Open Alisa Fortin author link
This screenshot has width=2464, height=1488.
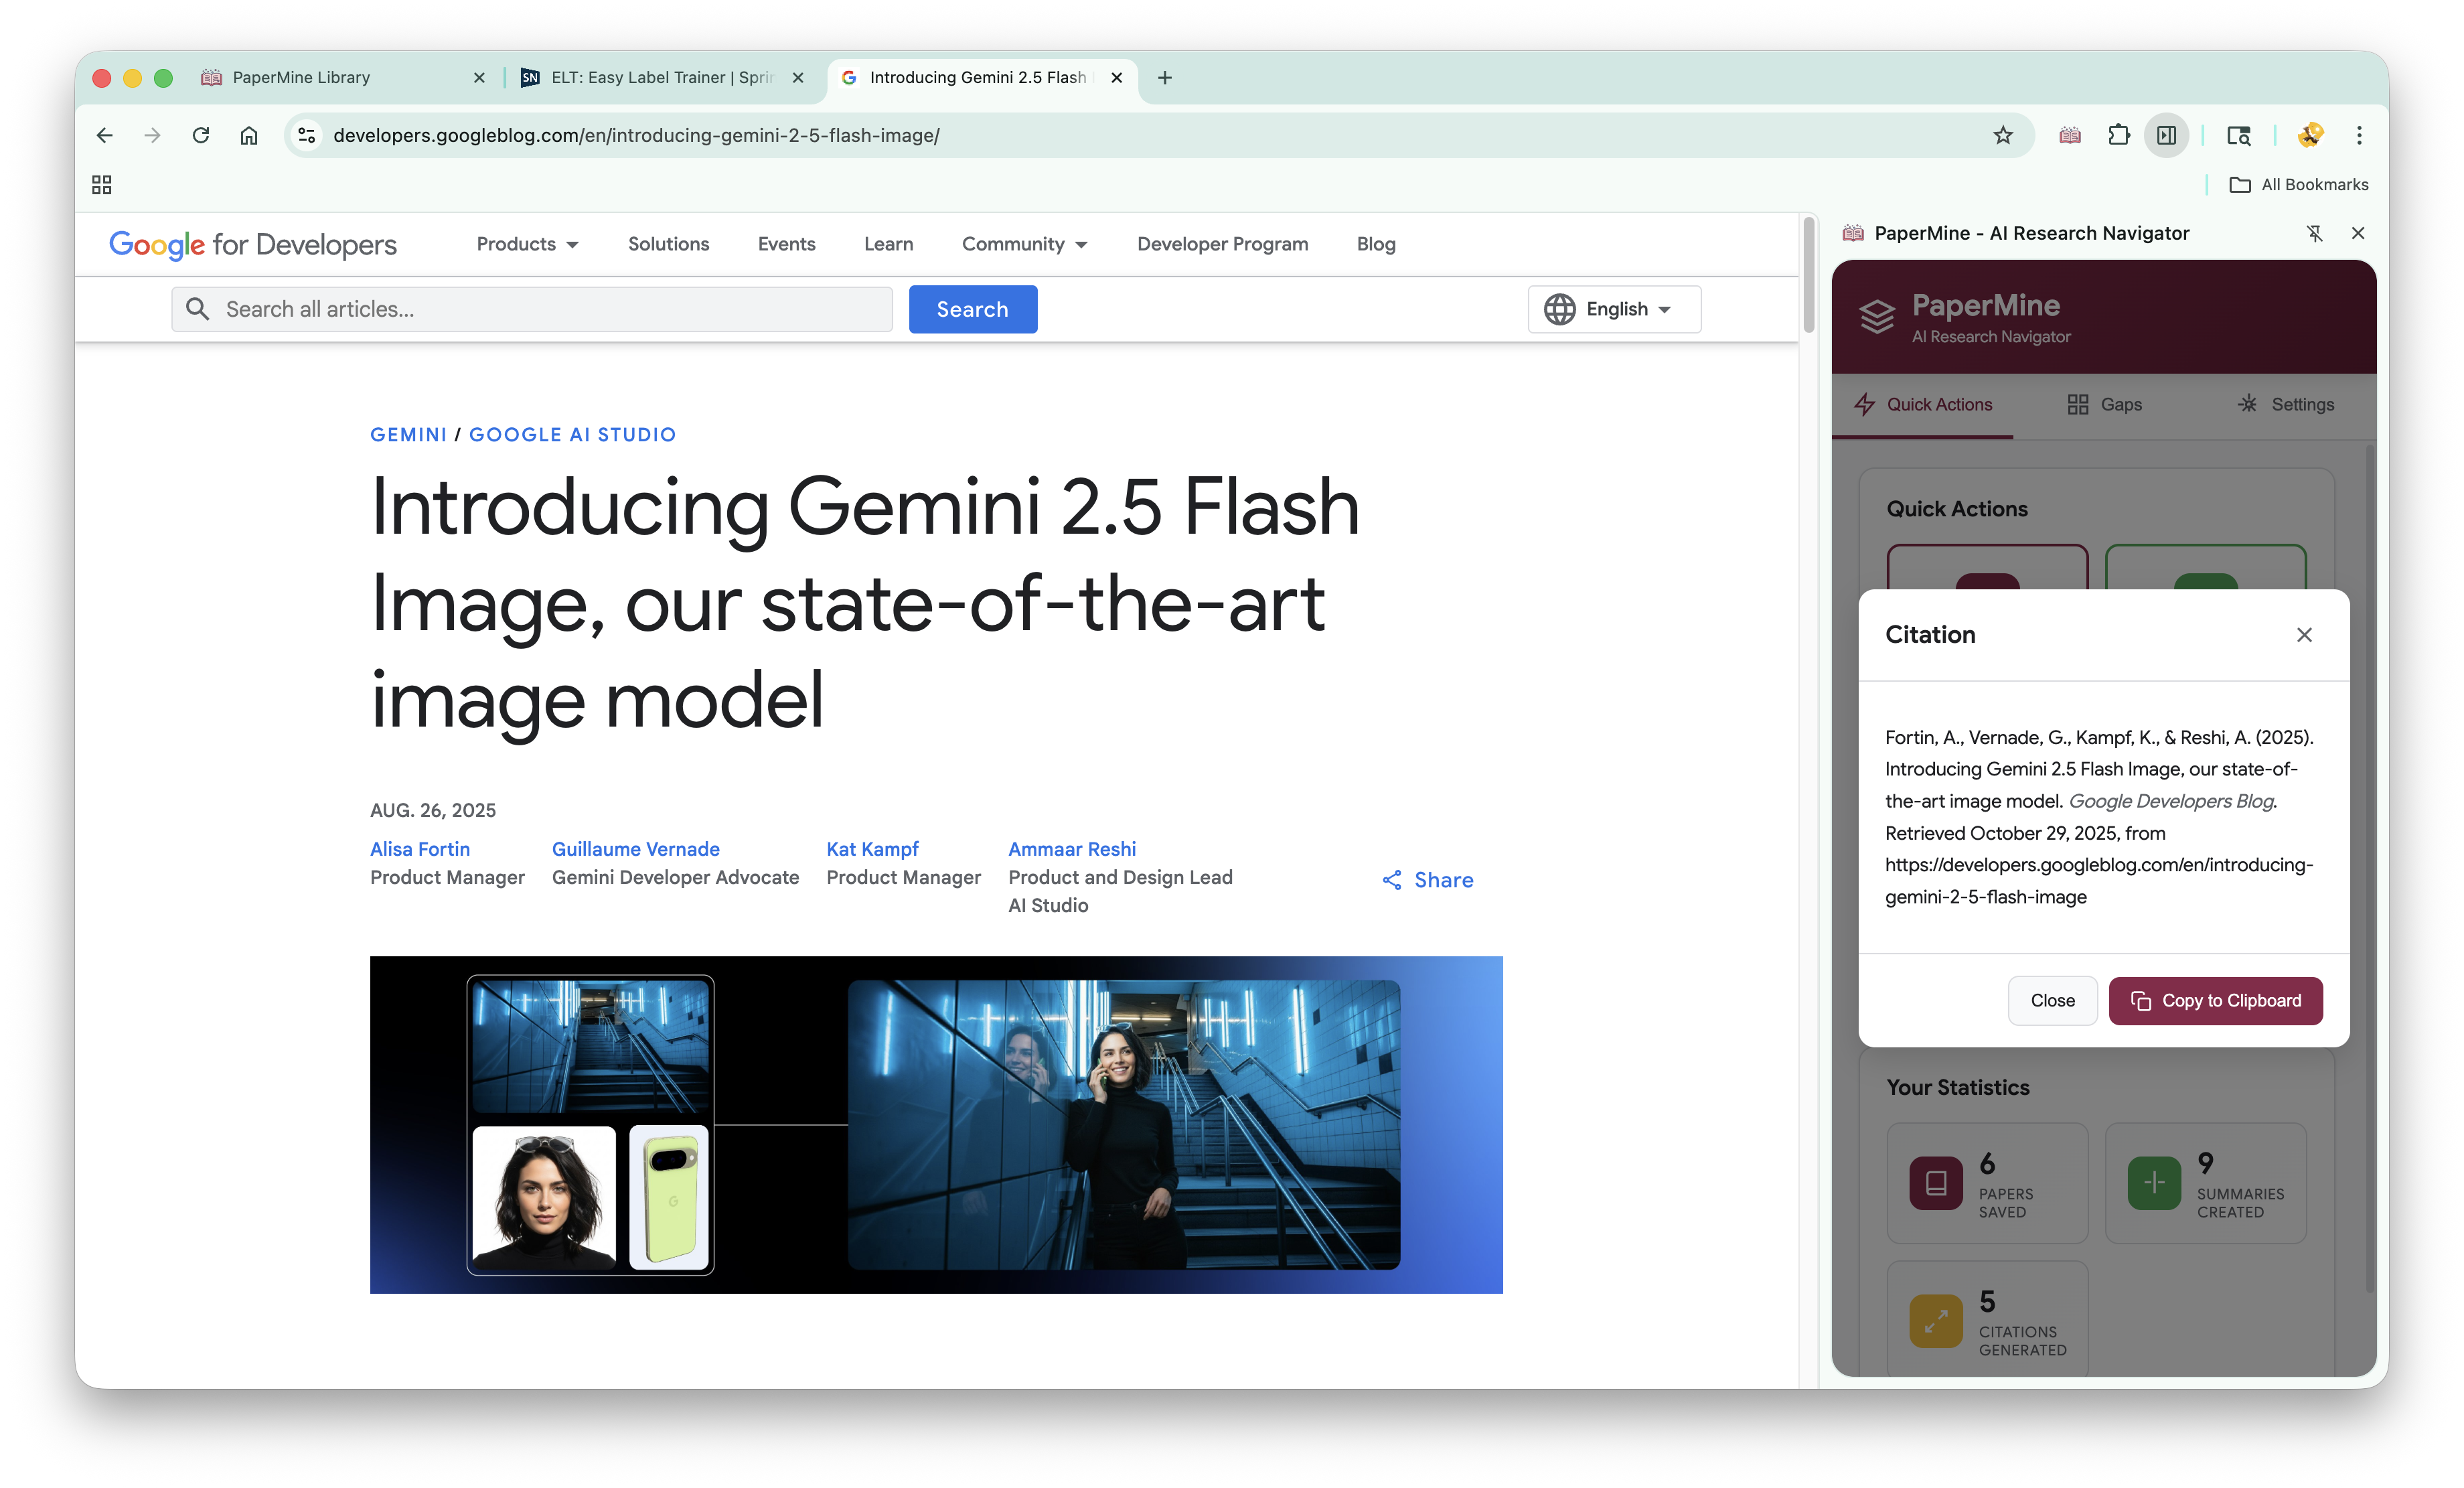pos(420,849)
